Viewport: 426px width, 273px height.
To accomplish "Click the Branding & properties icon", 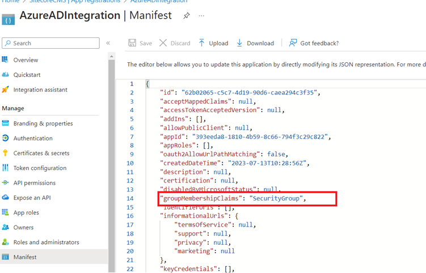I will click(5, 123).
